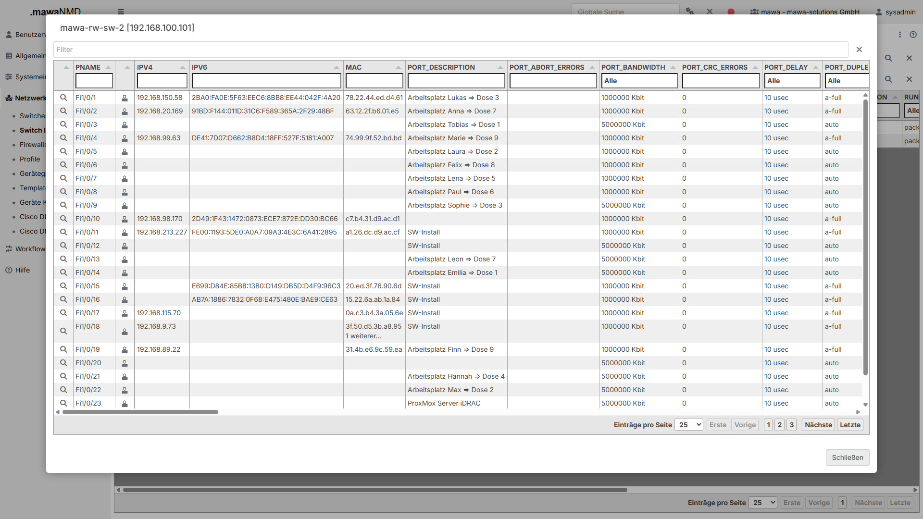Viewport: 923px width, 519px height.
Task: Click the top Filter text field
Action: [450, 49]
